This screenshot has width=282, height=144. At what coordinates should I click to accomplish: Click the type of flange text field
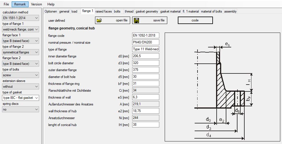pyautogui.click(x=146, y=49)
